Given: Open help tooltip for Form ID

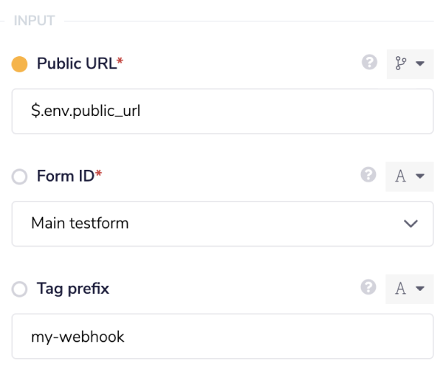Looking at the screenshot, I should 369,176.
